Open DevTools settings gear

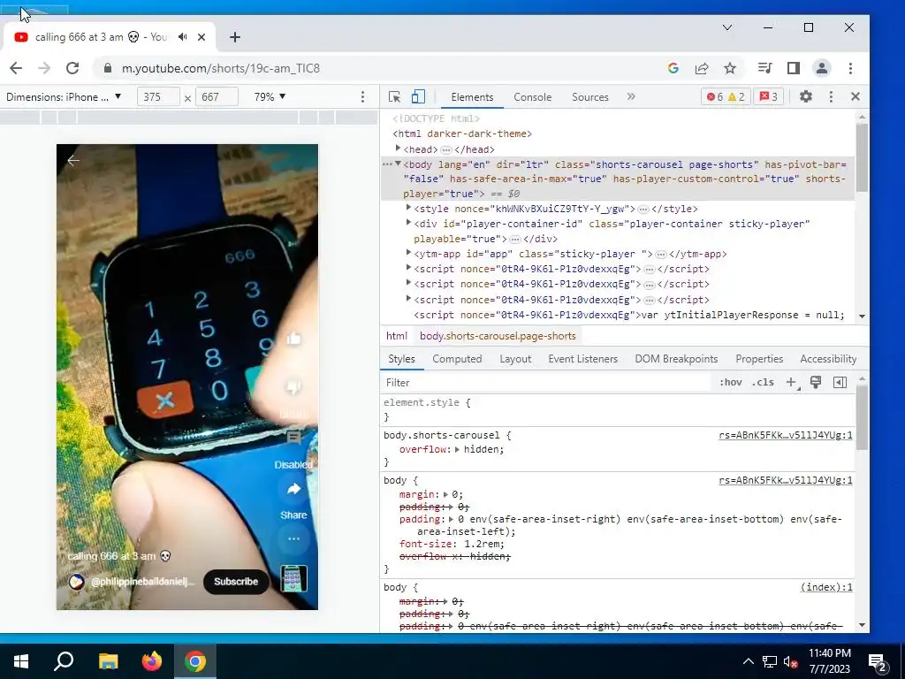pos(806,96)
